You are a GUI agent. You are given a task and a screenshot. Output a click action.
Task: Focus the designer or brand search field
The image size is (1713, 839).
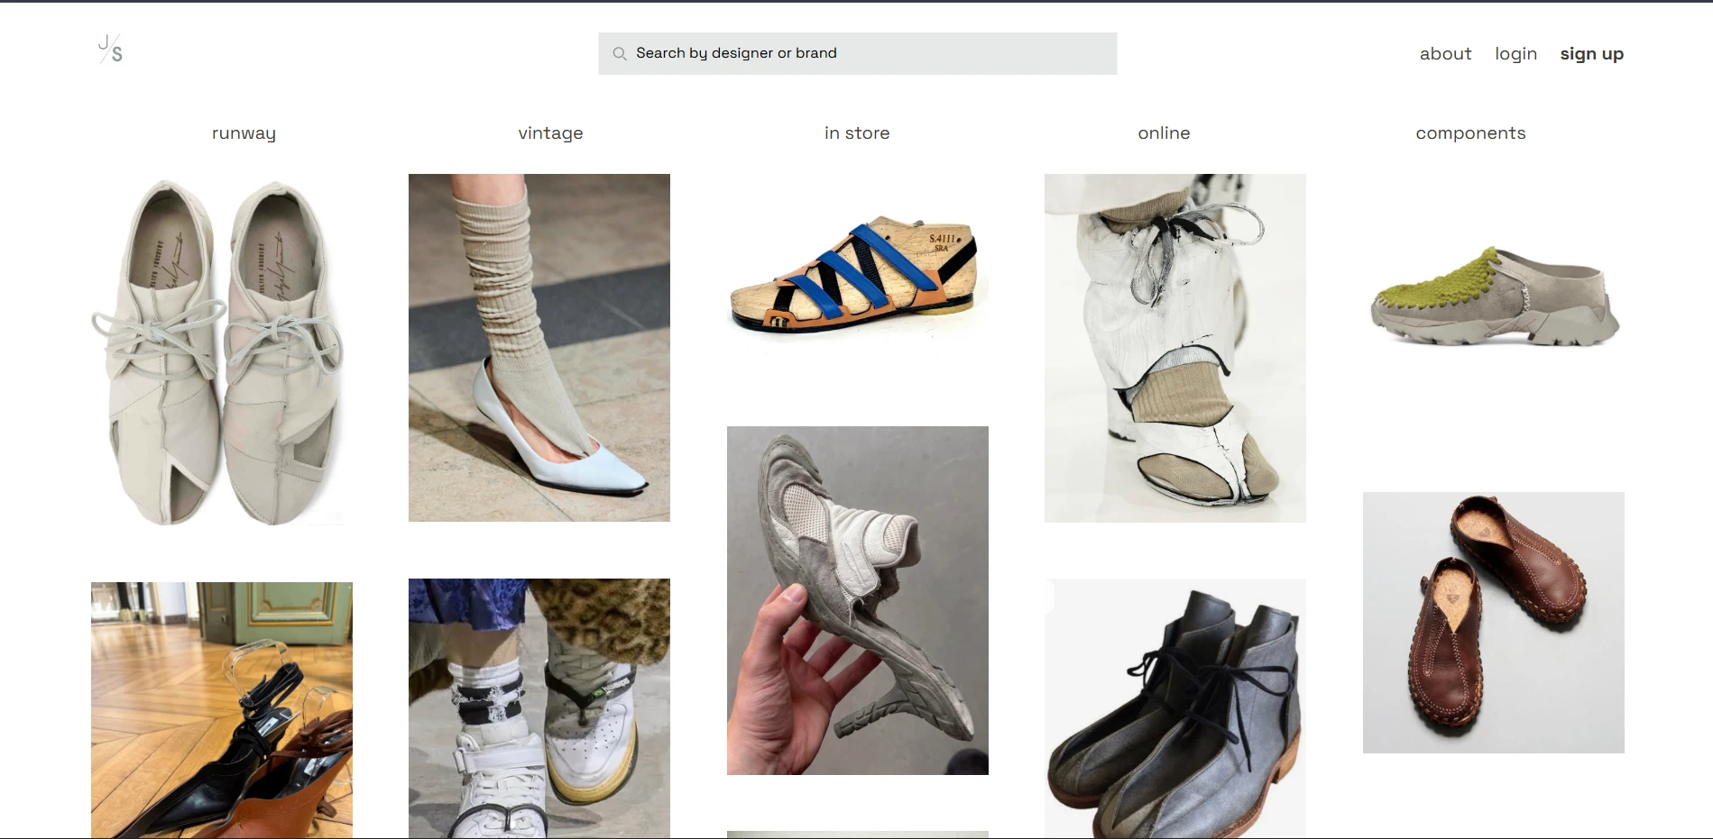857,54
